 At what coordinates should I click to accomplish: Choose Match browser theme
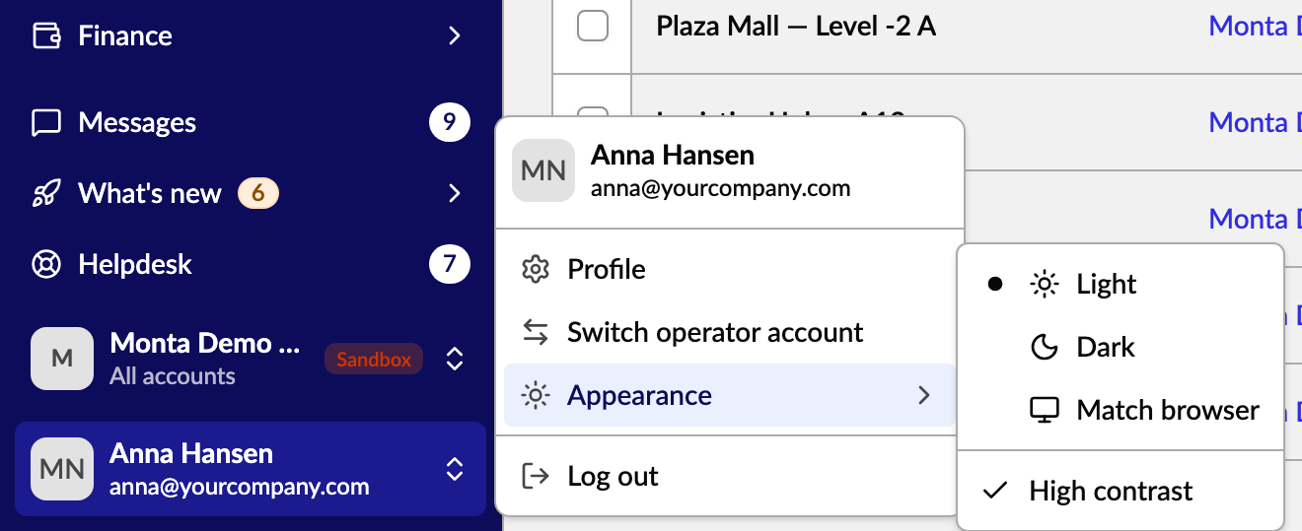click(x=1121, y=410)
